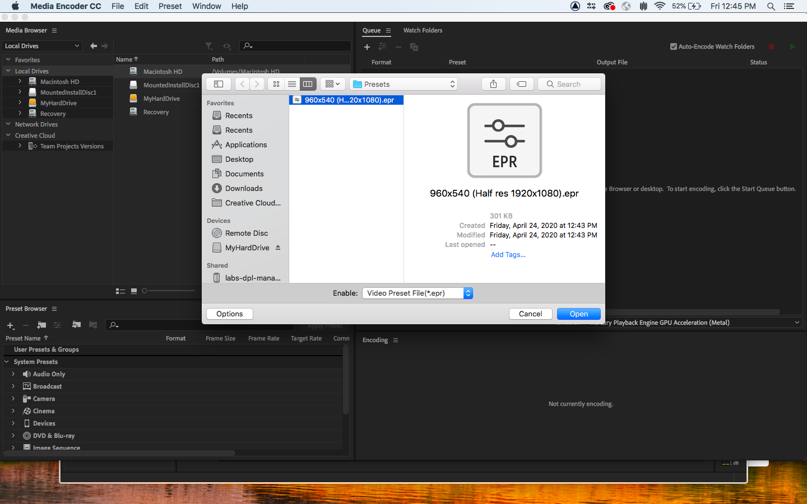The height and width of the screenshot is (504, 807).
Task: Click Import Presets icon in Preset Browser
Action: coord(77,325)
